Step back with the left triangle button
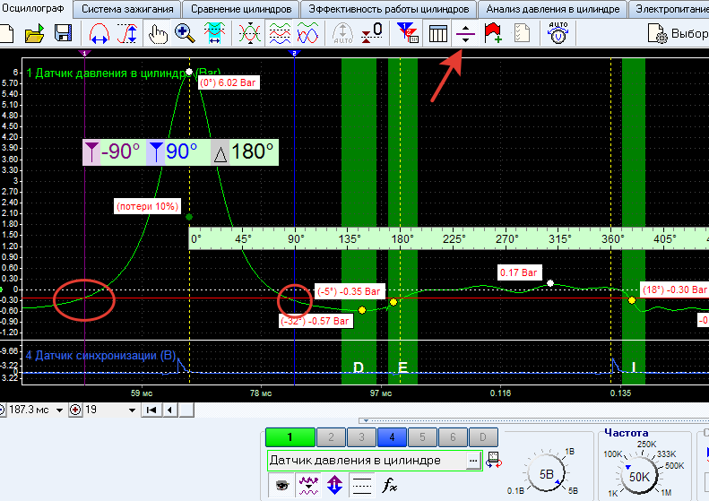Screen dimensions: 709x501 click(x=170, y=410)
